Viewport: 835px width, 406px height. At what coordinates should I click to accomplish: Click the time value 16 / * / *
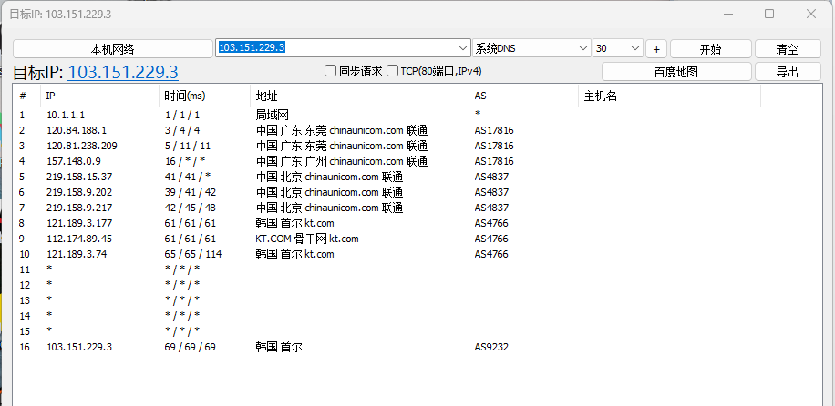185,161
